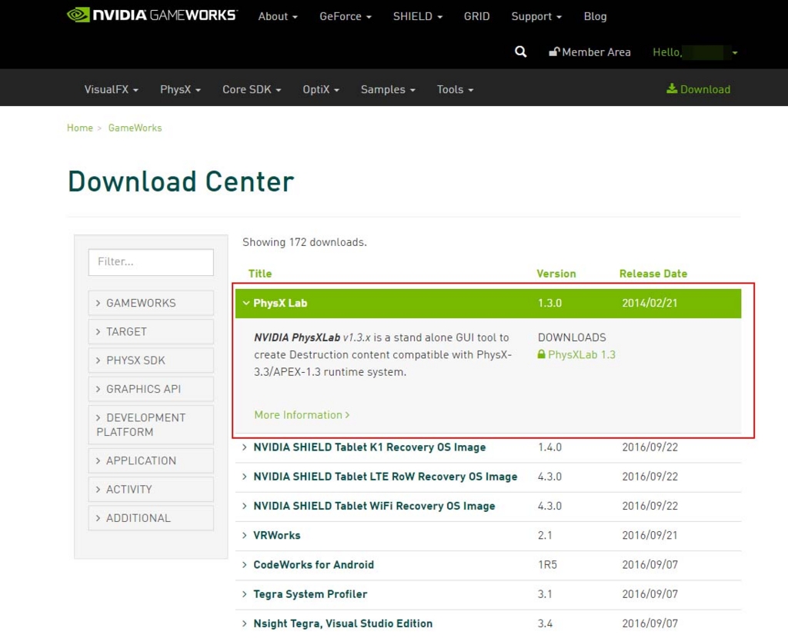Collapse the PhysX Lab download row
The width and height of the screenshot is (788, 638).
click(488, 303)
